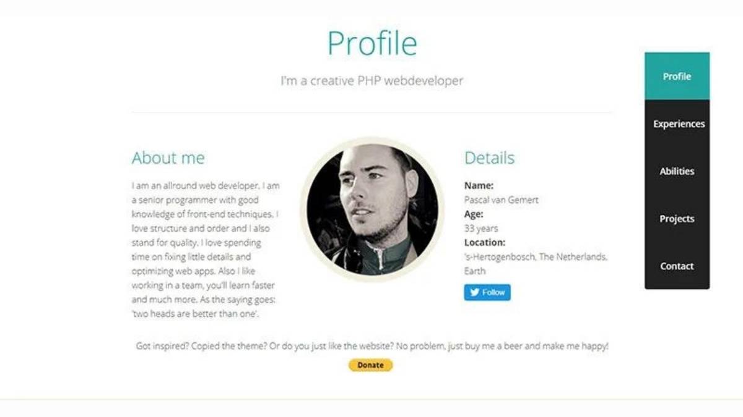Click the 'buy me a beer' message text
743x417 pixels.
[371, 346]
